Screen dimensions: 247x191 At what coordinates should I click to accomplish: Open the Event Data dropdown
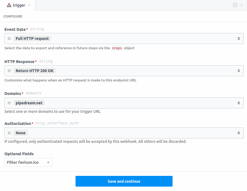coord(138,38)
